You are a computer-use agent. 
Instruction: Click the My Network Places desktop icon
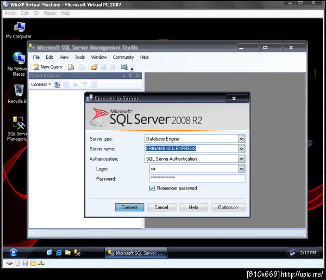click(x=18, y=64)
